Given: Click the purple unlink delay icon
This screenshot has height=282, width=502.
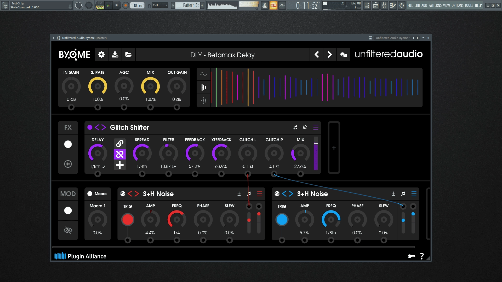Looking at the screenshot, I should tap(120, 154).
